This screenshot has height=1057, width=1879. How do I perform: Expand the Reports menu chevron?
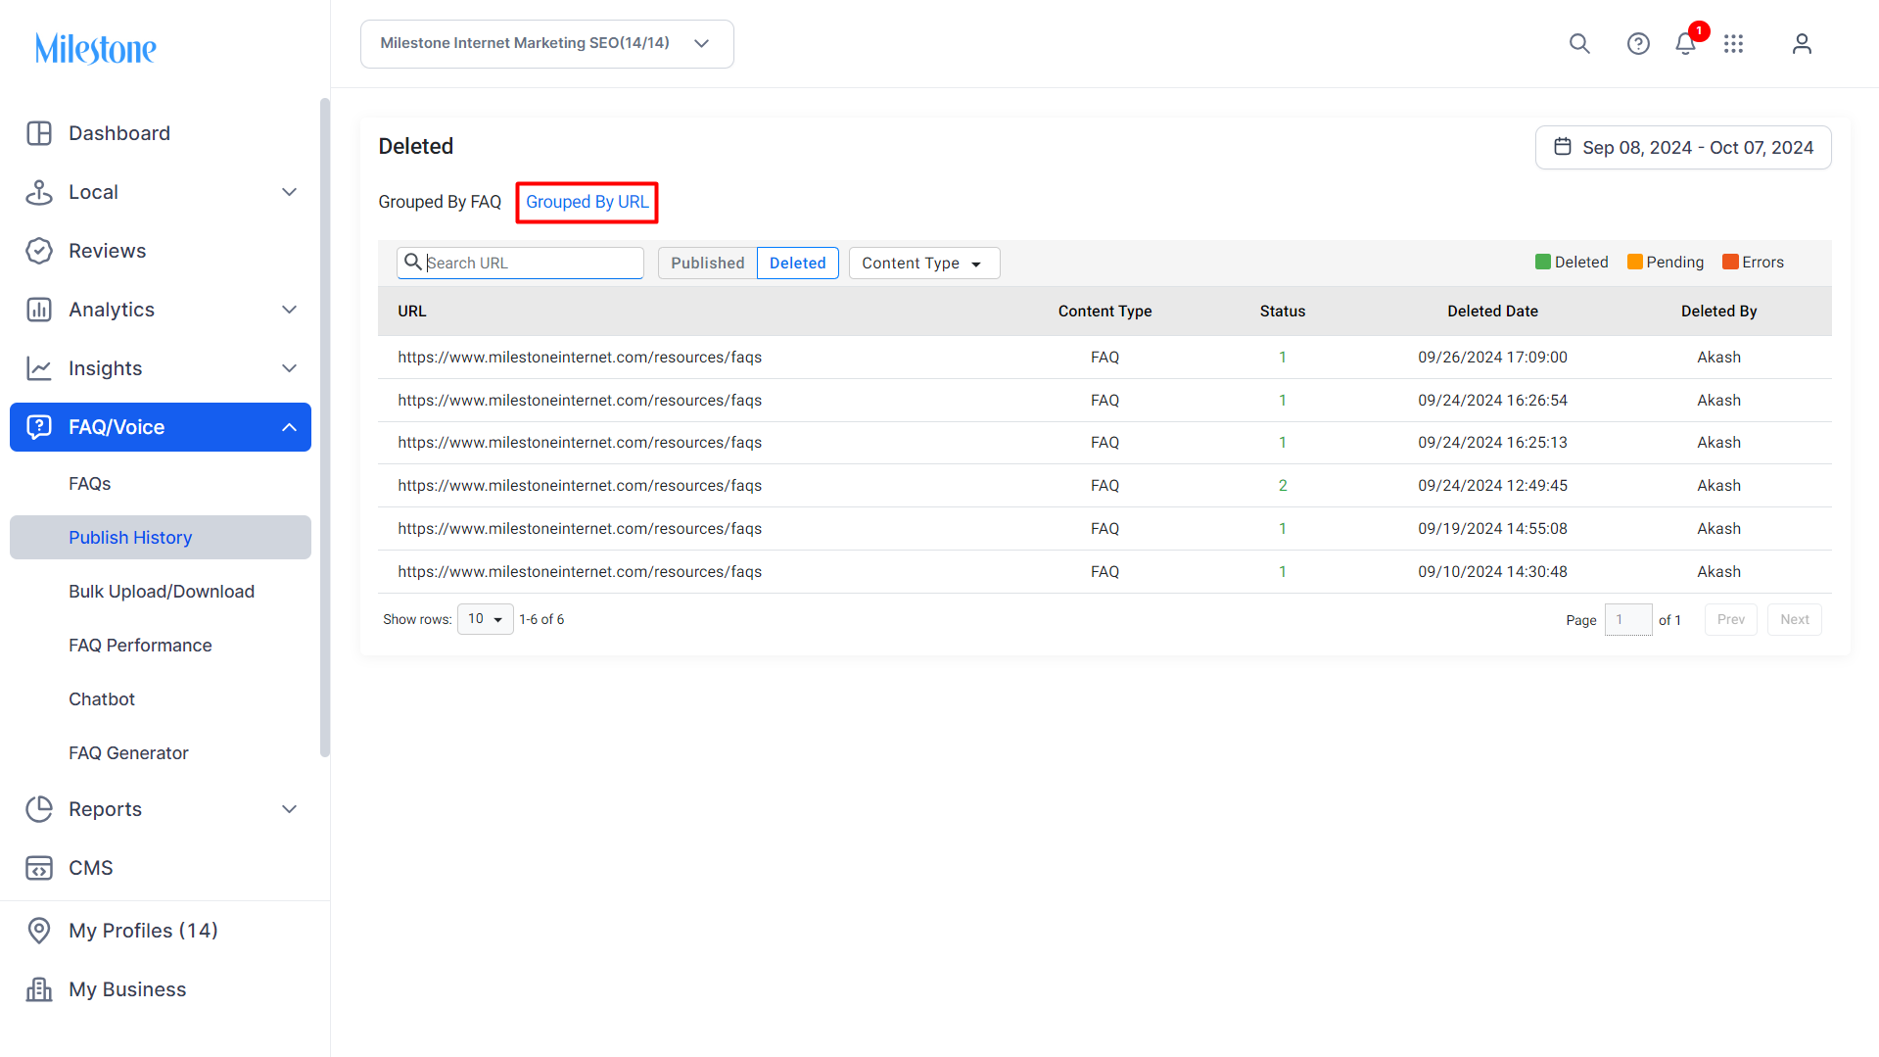pyautogui.click(x=289, y=809)
